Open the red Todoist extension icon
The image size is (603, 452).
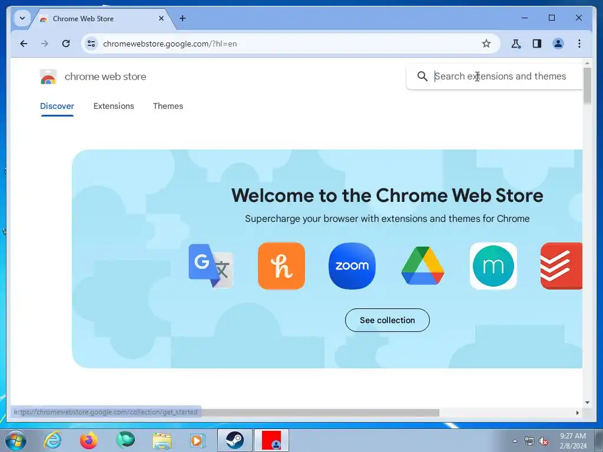561,266
